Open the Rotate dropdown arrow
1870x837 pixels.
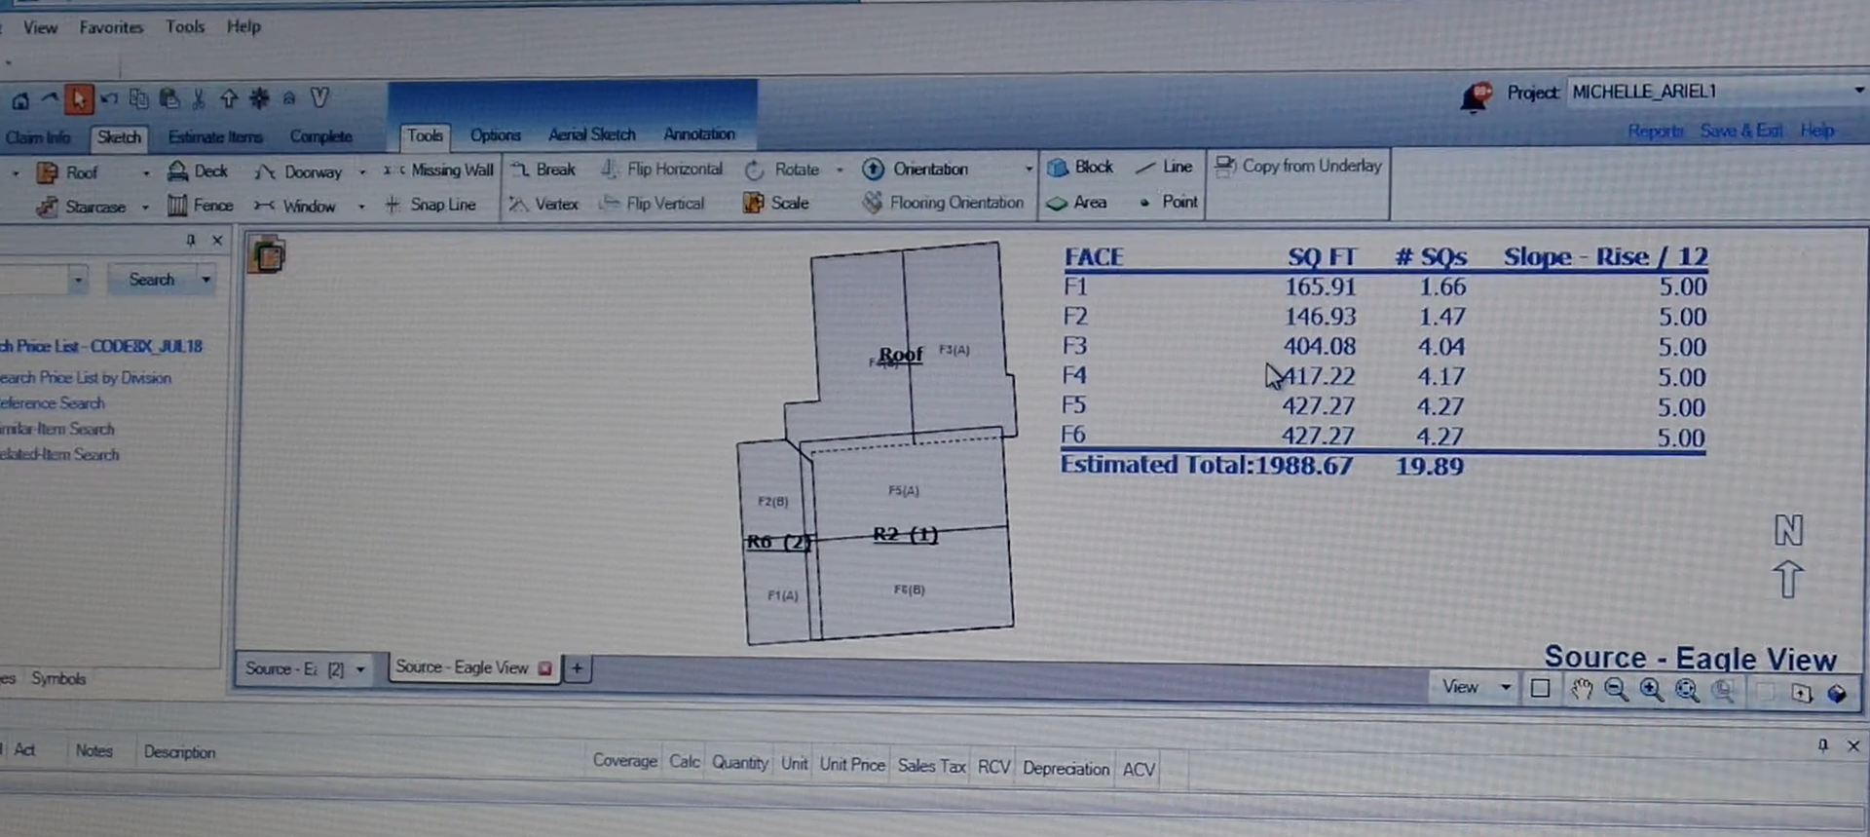point(840,171)
